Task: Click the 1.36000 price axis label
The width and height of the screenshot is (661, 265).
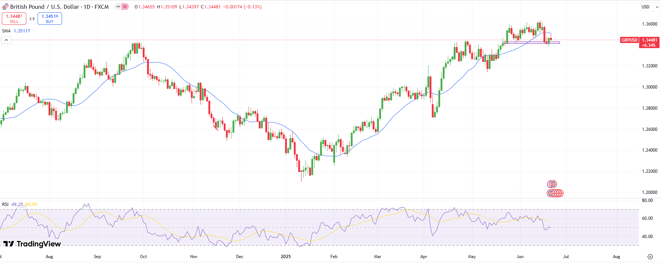Action: pyautogui.click(x=650, y=24)
